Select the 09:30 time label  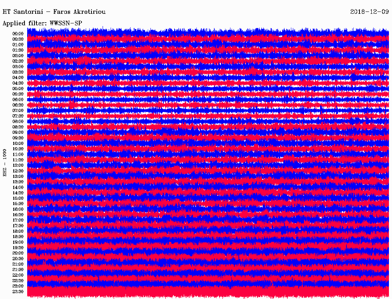pyautogui.click(x=18, y=138)
